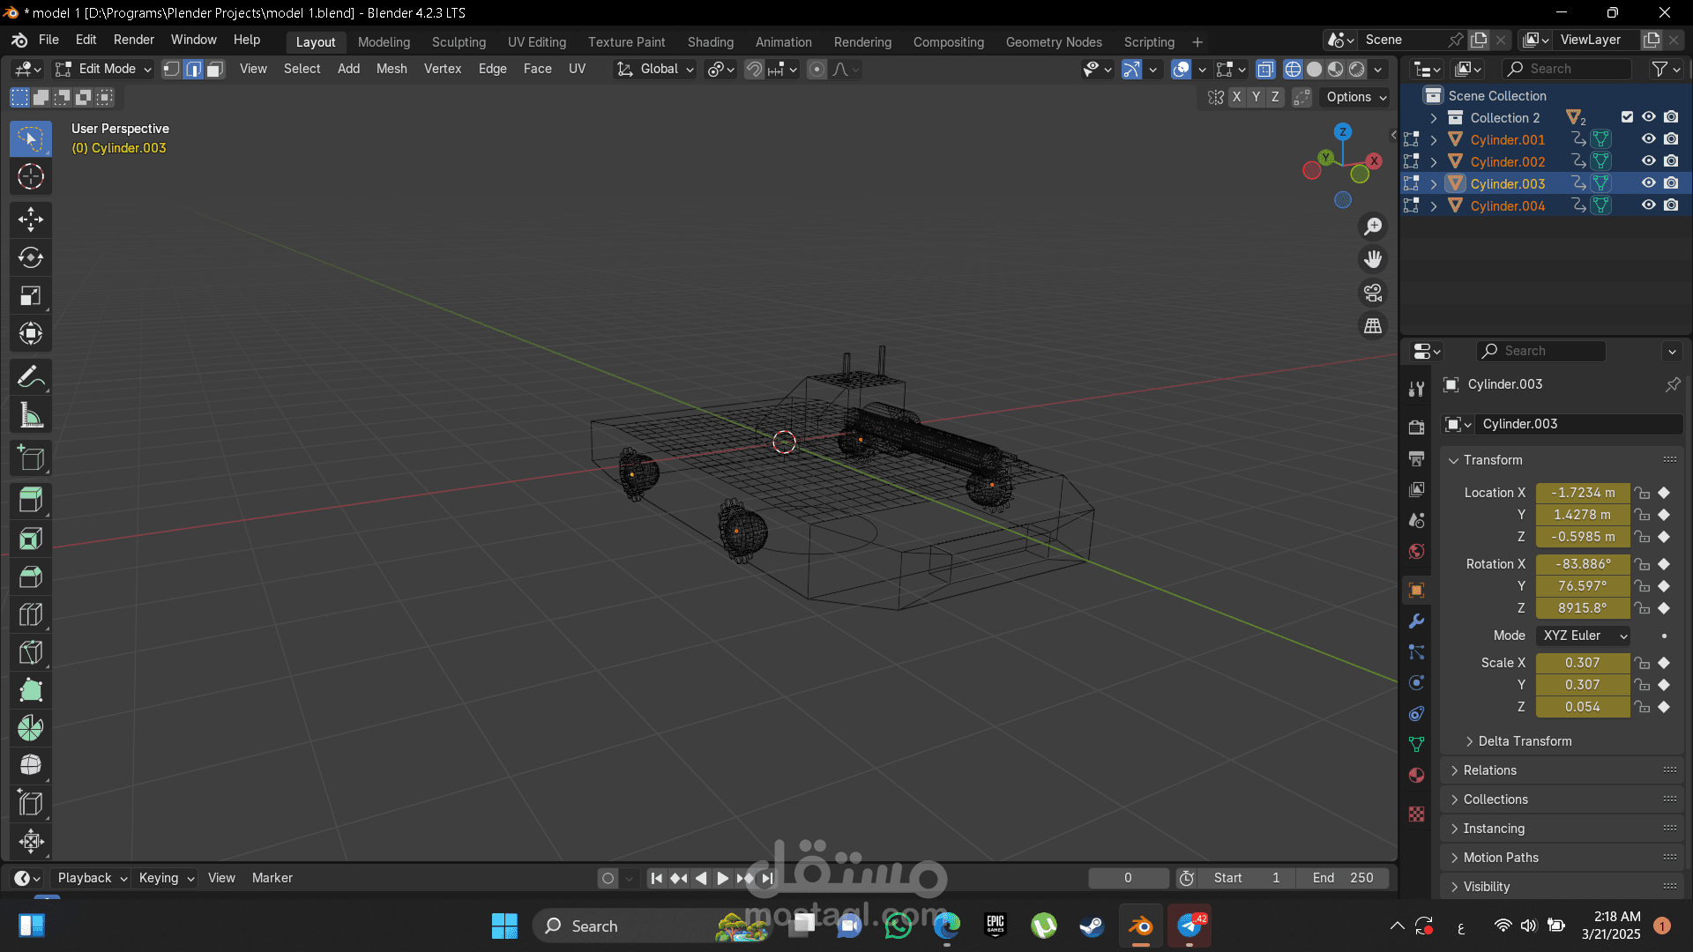The width and height of the screenshot is (1693, 952).
Task: Click the Options button in viewport header
Action: 1355,97
